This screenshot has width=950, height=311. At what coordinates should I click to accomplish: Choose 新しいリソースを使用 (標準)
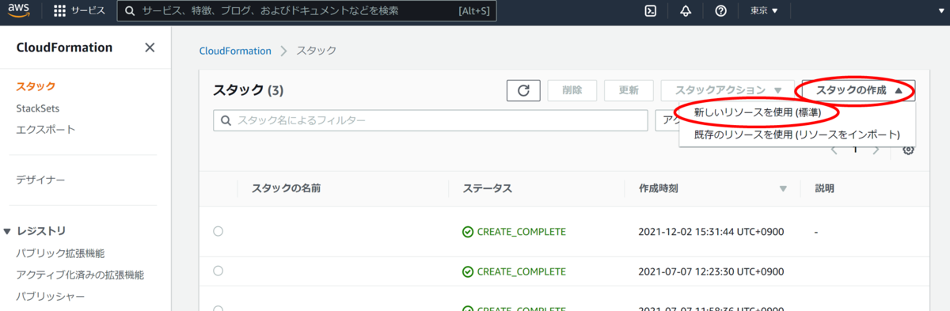tap(758, 113)
